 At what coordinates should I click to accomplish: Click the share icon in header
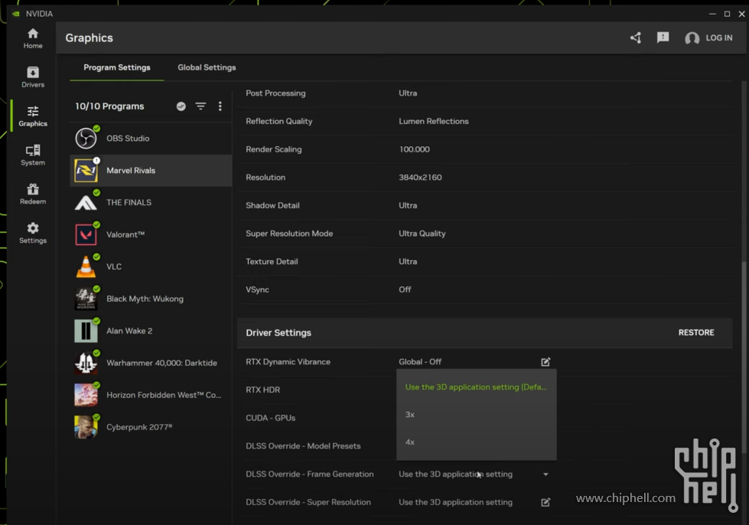pos(635,37)
